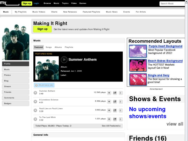Add Fault Lies on Fault Lines with plus

pyautogui.click(x=109, y=110)
